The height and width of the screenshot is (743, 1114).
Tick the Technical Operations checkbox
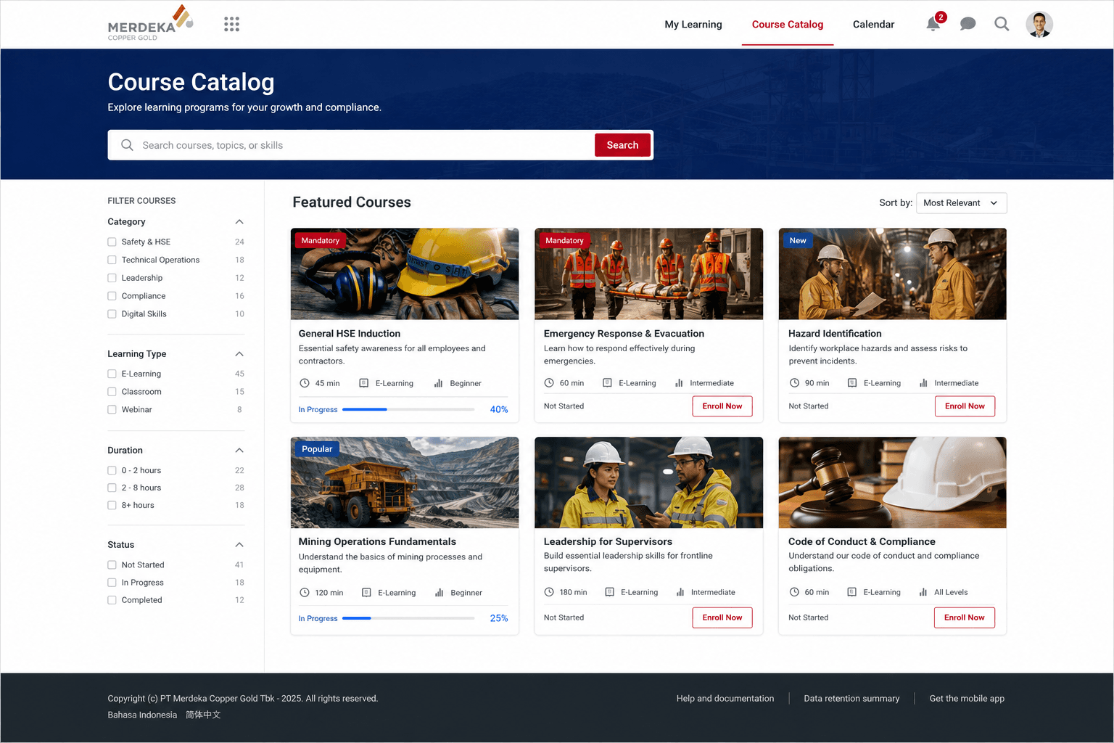click(x=112, y=260)
